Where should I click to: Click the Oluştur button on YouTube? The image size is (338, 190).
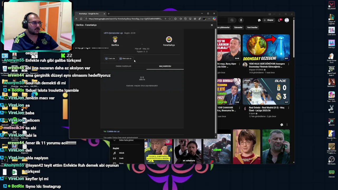point(268,20)
